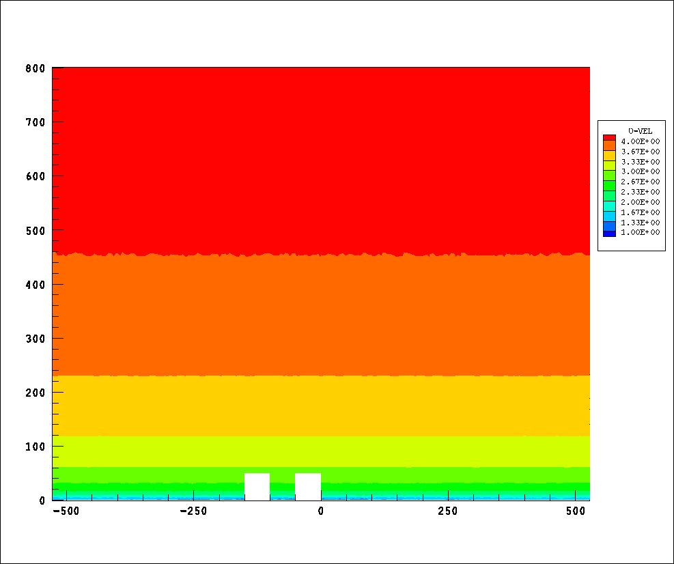Click the right white building block in the plot
This screenshot has width=674, height=564.
[x=308, y=487]
